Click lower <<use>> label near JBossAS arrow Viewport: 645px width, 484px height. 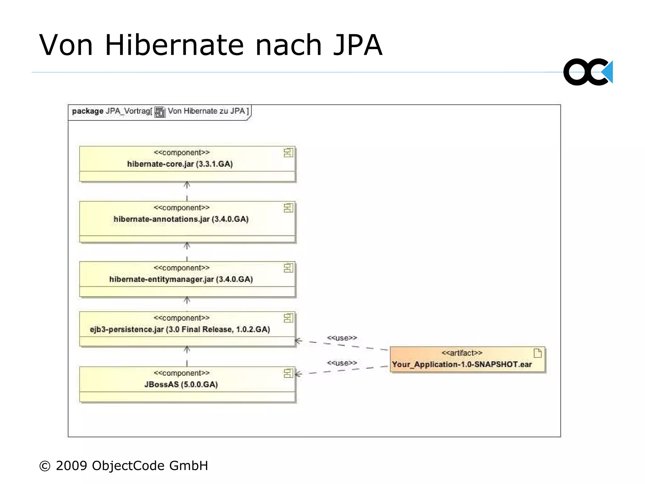coord(342,363)
